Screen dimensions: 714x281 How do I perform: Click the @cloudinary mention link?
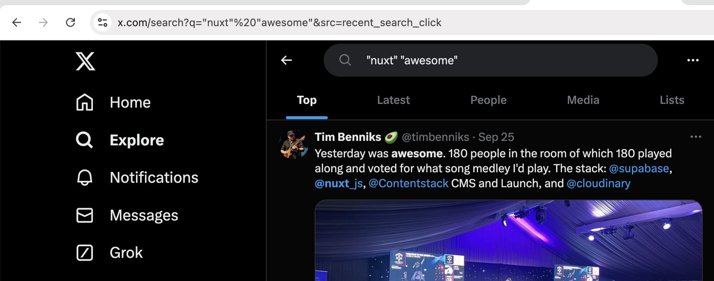click(598, 183)
